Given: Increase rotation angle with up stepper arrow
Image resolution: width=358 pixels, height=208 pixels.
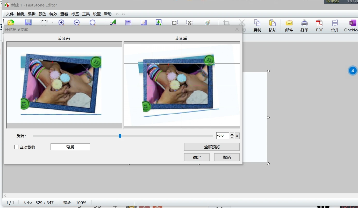Looking at the screenshot, I should pos(232,134).
